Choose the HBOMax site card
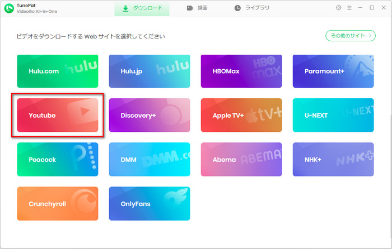392x249 pixels. point(241,71)
